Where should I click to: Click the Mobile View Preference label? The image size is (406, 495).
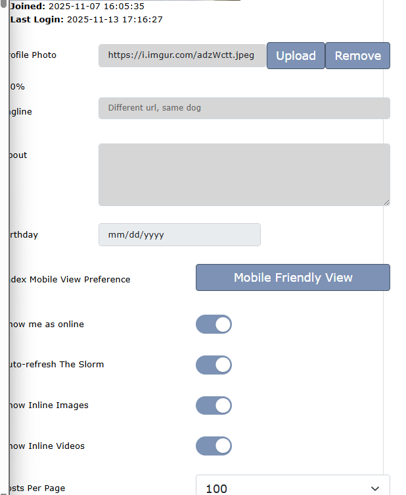point(69,279)
